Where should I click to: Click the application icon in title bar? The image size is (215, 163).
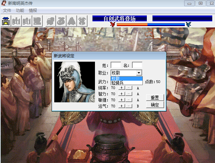(x=4, y=3)
